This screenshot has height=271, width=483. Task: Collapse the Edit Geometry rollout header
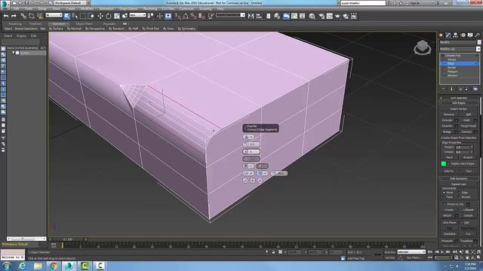pos(459,178)
